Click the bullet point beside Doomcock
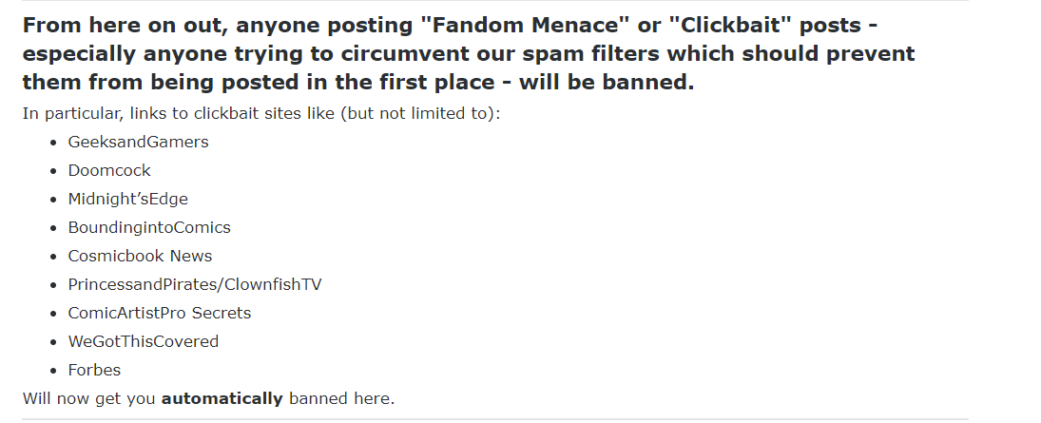The image size is (1041, 423). coord(53,171)
